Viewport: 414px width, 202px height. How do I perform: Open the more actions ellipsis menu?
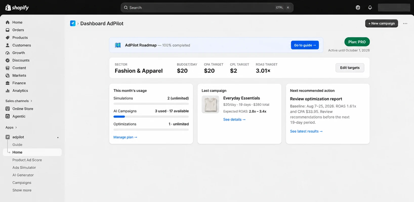405,23
